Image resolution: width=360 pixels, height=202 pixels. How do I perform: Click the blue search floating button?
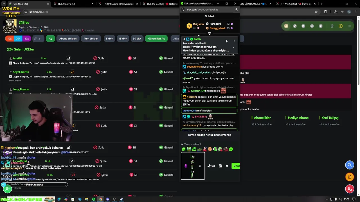[x=350, y=165]
